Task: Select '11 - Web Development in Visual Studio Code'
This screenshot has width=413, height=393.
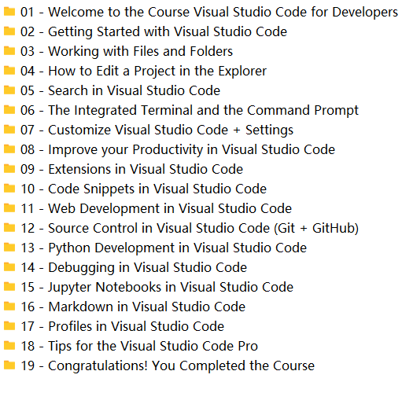Action: coord(157,208)
